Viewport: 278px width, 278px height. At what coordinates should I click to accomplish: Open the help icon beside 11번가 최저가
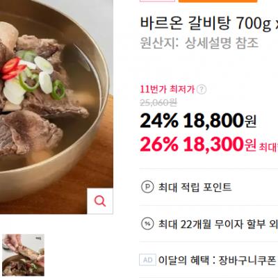point(202,90)
